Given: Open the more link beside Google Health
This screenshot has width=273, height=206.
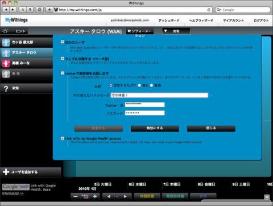Looking at the screenshot, I should coord(47,189).
